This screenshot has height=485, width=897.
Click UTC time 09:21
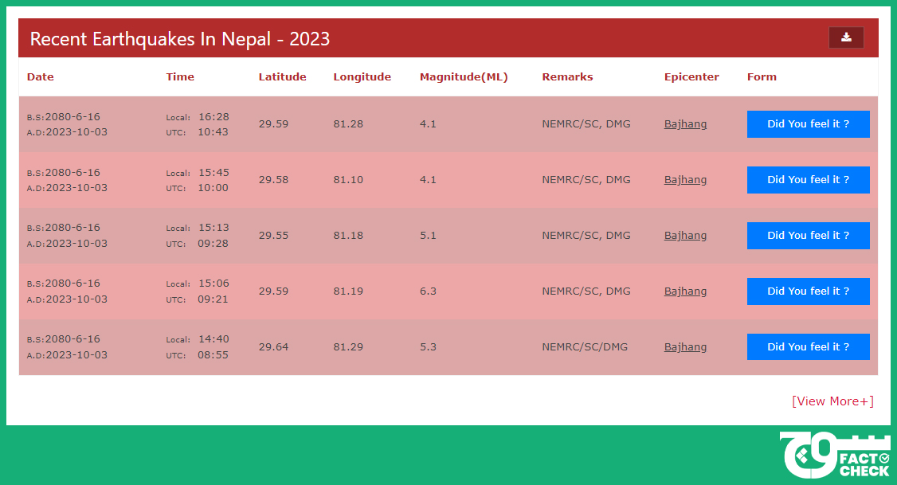(213, 299)
